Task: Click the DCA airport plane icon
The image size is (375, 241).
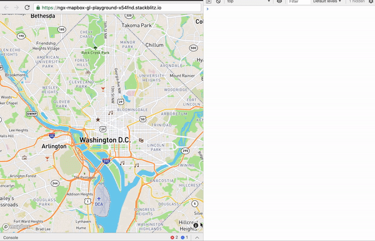Action: (99, 199)
